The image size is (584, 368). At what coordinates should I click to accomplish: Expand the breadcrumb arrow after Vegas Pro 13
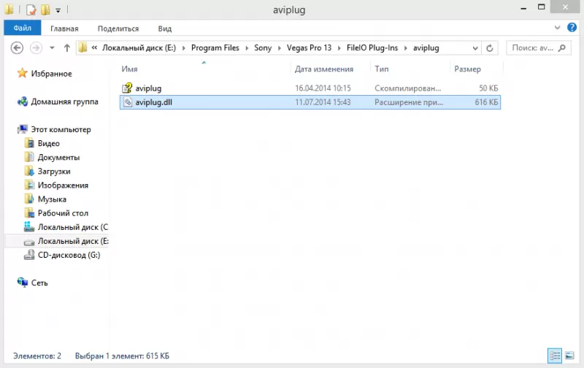339,48
